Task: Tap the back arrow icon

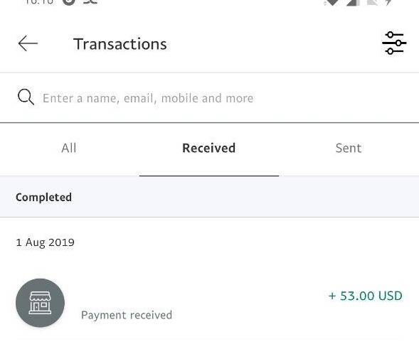Action: point(28,43)
